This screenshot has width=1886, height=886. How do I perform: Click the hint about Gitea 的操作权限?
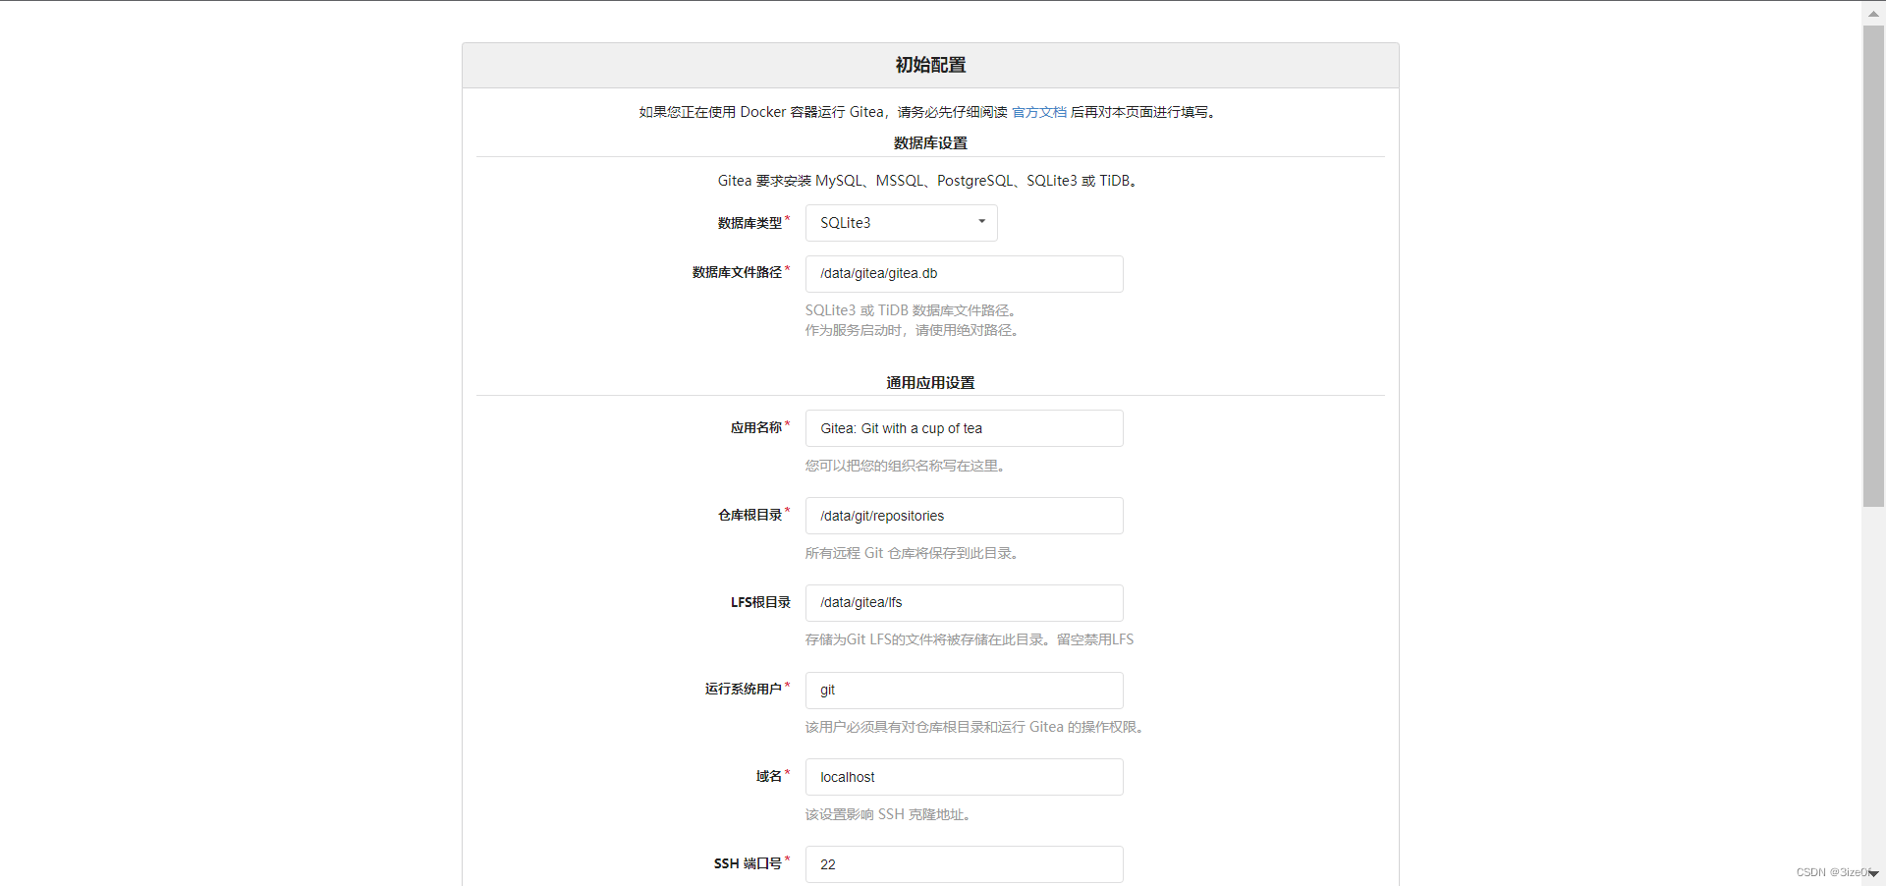pos(976,727)
